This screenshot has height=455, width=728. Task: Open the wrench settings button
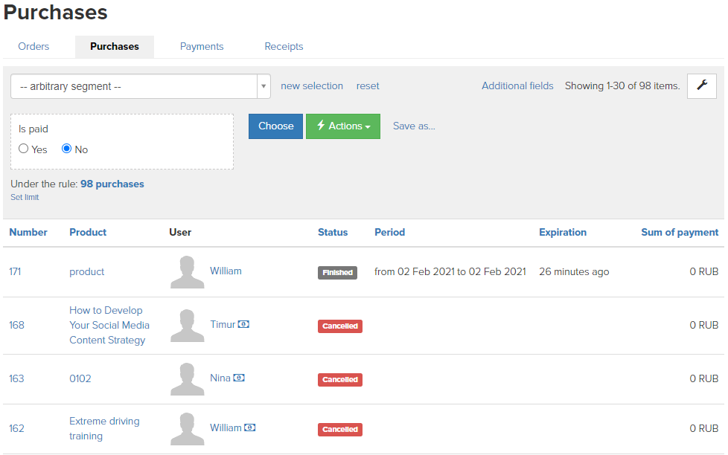[701, 85]
